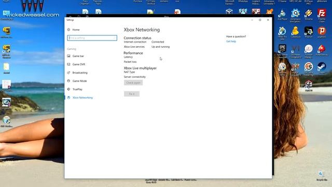Click the TruePlay sidebar icon
Screen dimensions: 332x187
point(68,89)
